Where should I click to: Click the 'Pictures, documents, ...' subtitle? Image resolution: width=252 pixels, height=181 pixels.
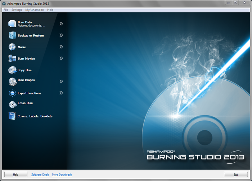(31, 25)
